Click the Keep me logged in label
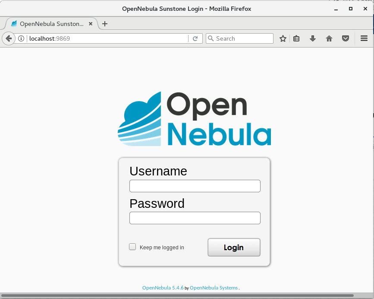 click(x=162, y=248)
